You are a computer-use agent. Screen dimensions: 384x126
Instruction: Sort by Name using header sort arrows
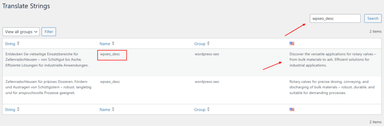coord(113,44)
